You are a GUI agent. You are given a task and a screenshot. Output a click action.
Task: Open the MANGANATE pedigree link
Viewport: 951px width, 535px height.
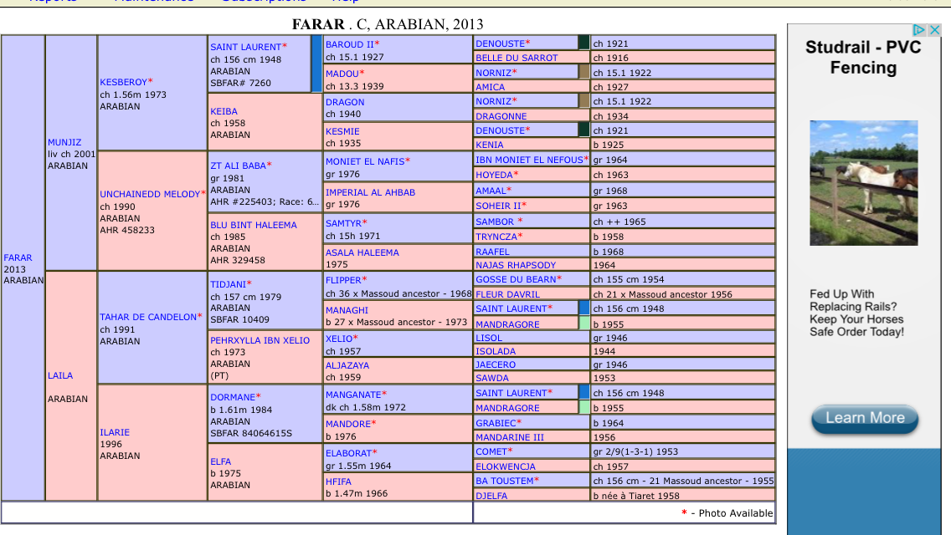(353, 395)
